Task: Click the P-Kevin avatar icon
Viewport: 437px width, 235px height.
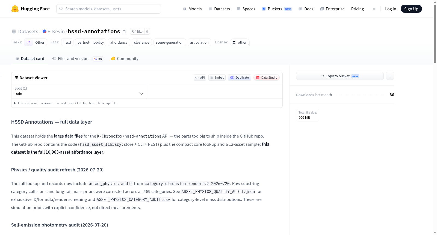Action: click(45, 31)
